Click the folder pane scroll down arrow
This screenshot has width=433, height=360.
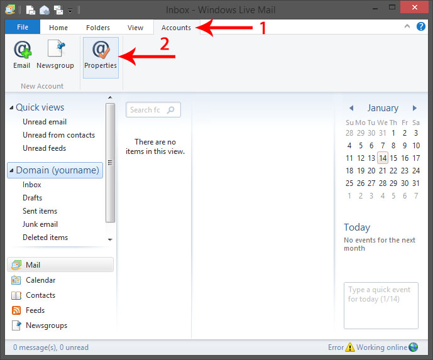coord(110,239)
